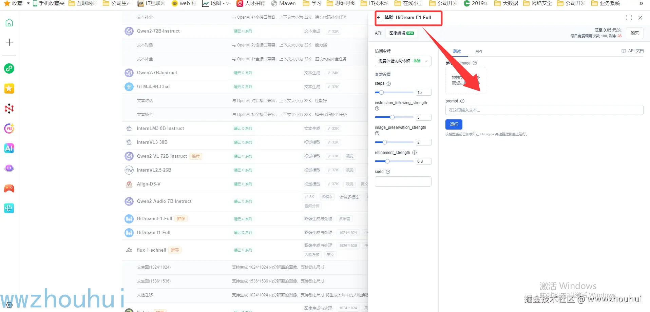The height and width of the screenshot is (312, 650).
Task: Click the seed input field
Action: (x=403, y=181)
